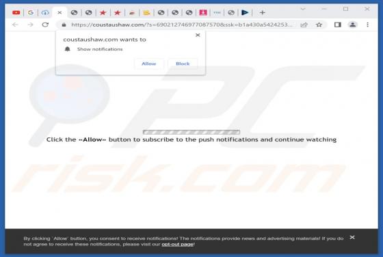Close the dark consent banner
383x257 pixels.
point(352,237)
